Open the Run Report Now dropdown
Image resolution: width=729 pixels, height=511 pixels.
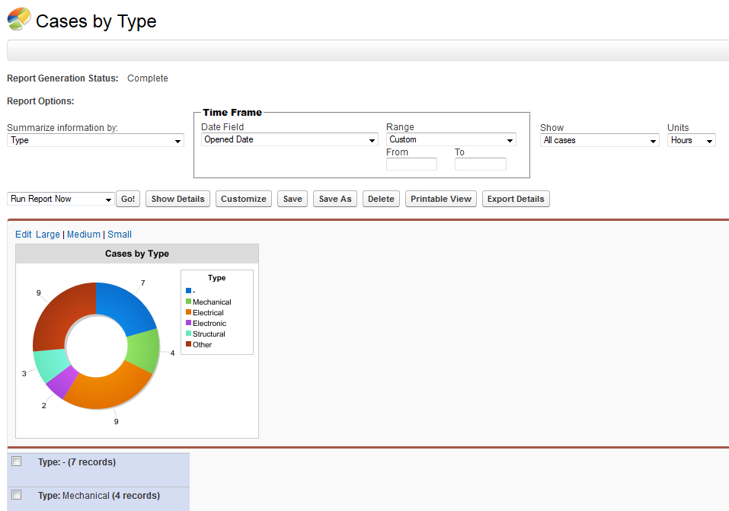tap(60, 199)
